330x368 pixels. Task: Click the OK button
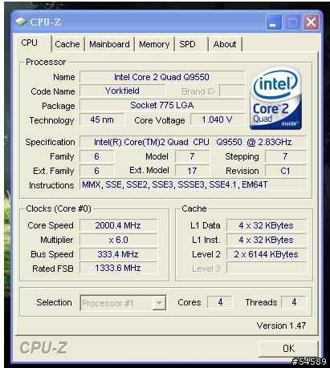coord(288,349)
